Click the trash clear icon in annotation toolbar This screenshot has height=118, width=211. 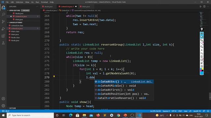[202, 57]
